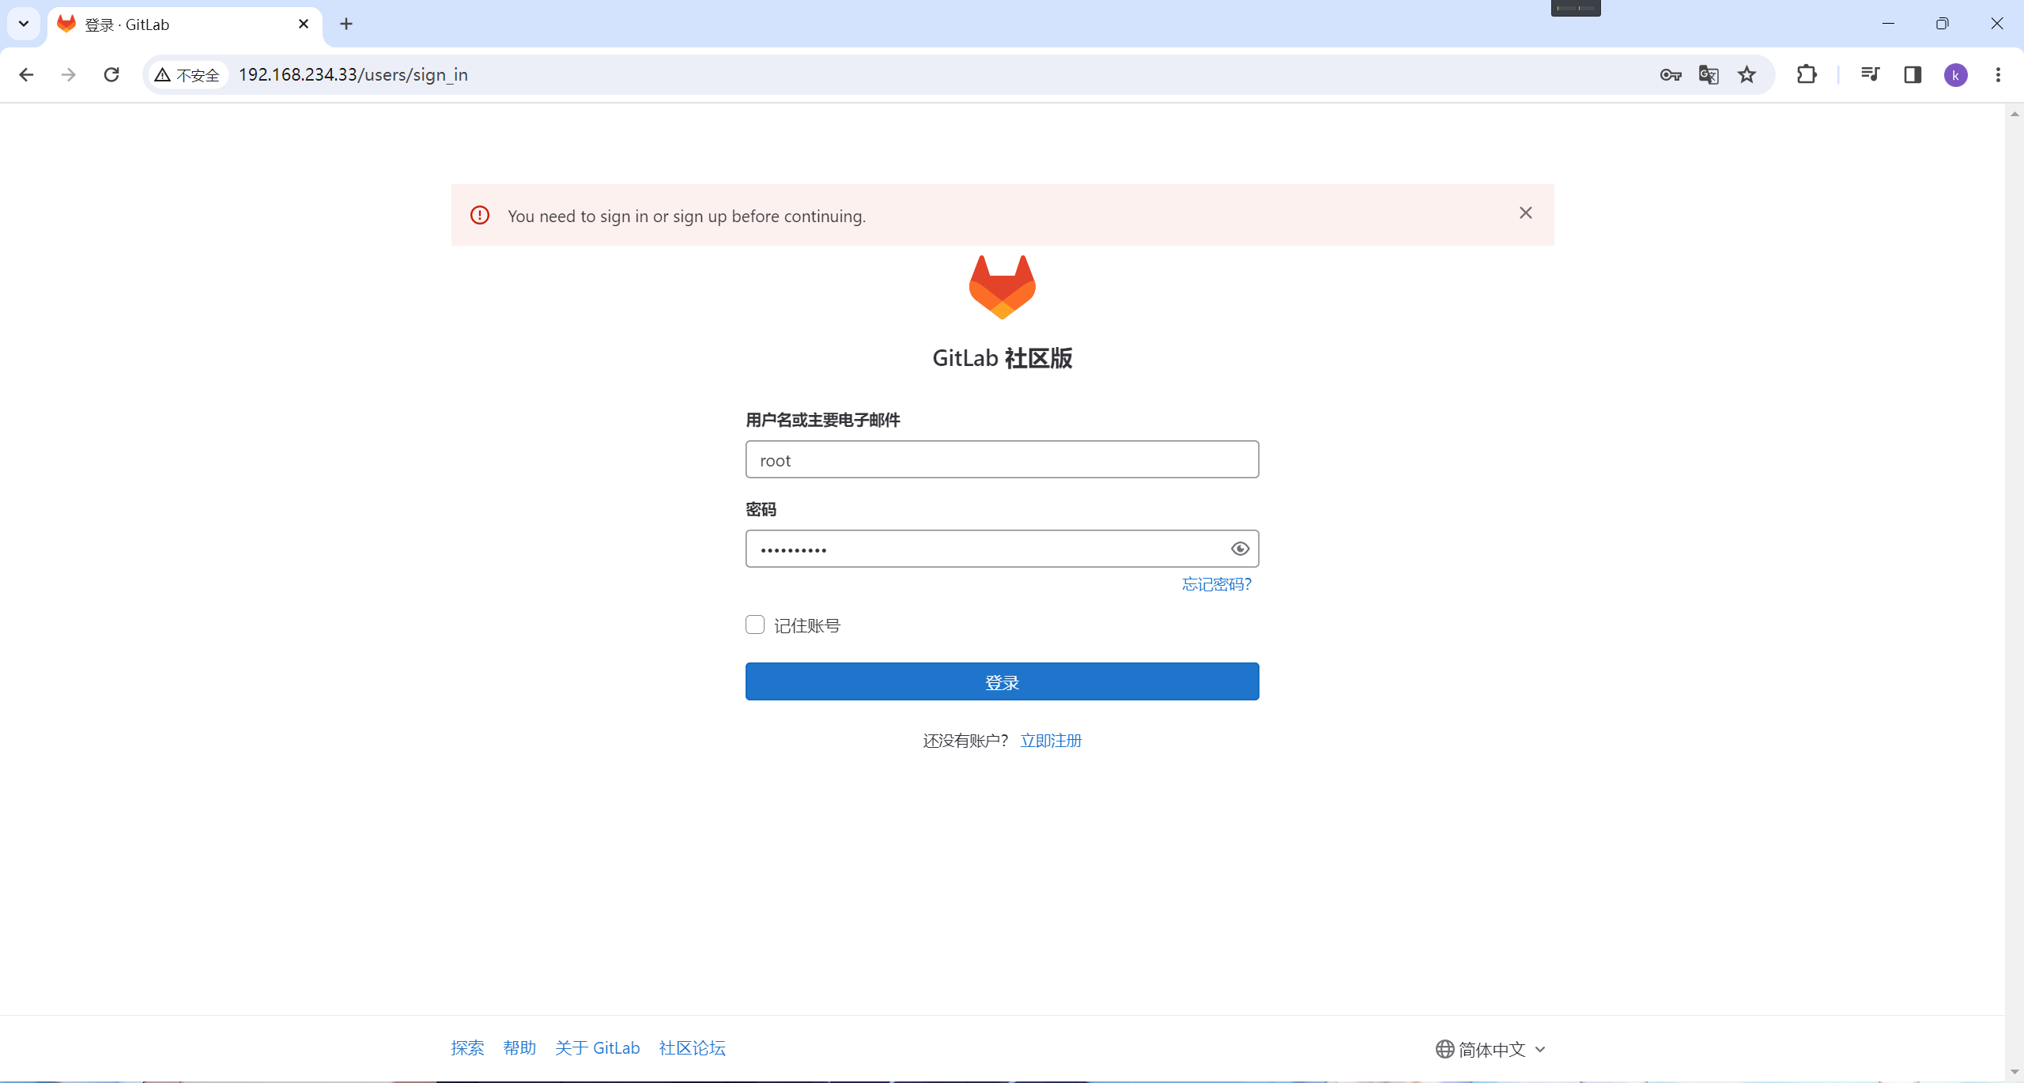Open the translate page icon in address bar
The width and height of the screenshot is (2024, 1083).
click(x=1709, y=74)
